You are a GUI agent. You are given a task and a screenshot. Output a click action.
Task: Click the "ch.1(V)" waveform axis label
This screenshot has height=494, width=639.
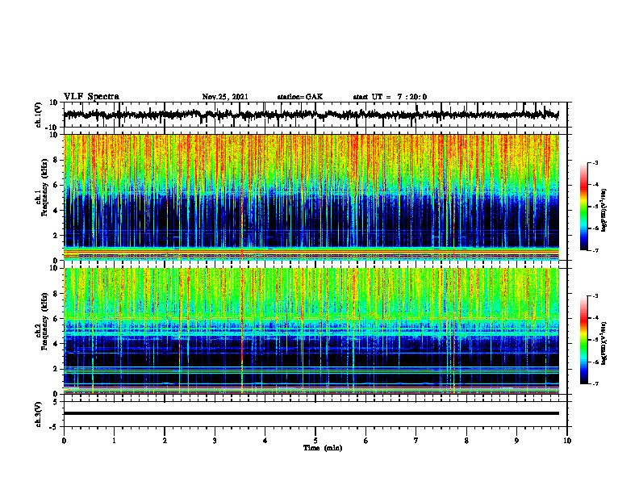pos(39,115)
